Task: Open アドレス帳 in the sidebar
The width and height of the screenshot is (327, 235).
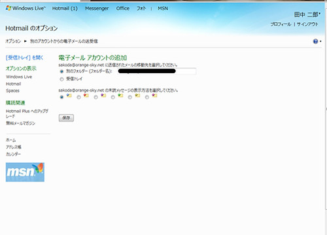Action: pos(14,147)
